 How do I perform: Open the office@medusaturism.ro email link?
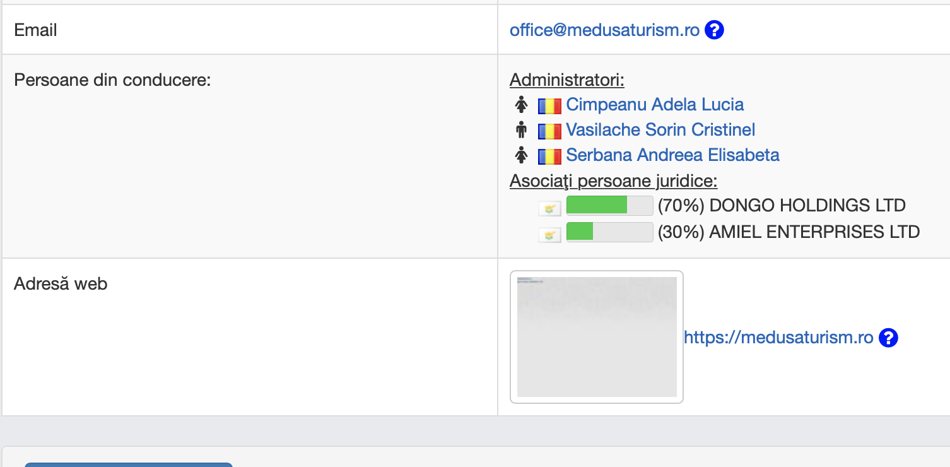(x=604, y=30)
